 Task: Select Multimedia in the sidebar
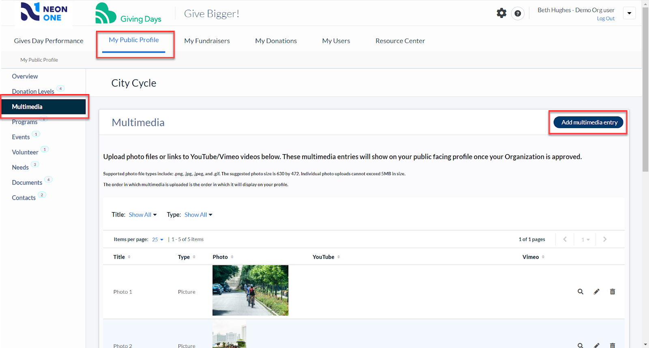pyautogui.click(x=43, y=107)
